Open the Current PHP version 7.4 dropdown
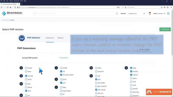173x97 pixels. [x=64, y=58]
